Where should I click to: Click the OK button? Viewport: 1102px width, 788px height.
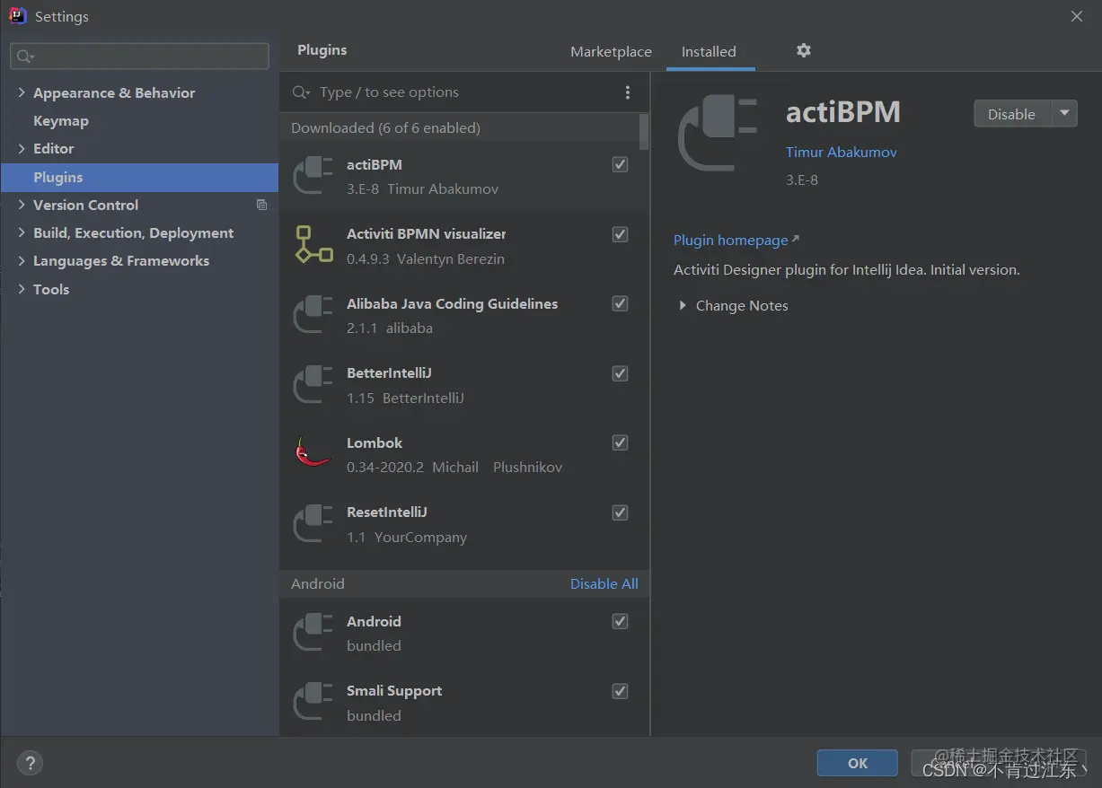857,763
